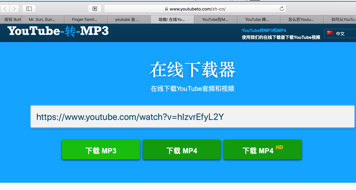Switch to the 怎么把Youtu... tab
The width and height of the screenshot is (356, 190).
[301, 19]
